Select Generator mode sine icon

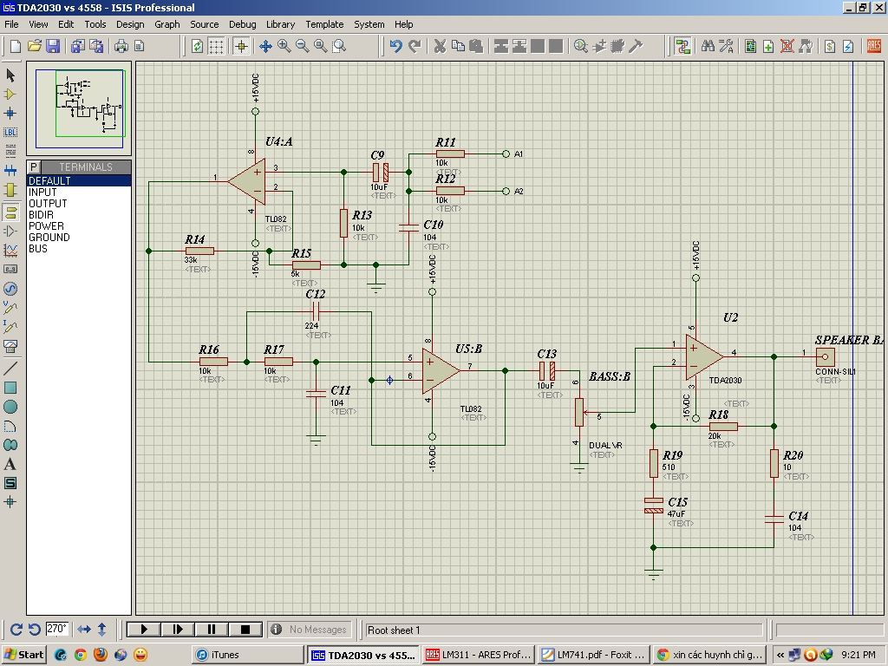10,289
